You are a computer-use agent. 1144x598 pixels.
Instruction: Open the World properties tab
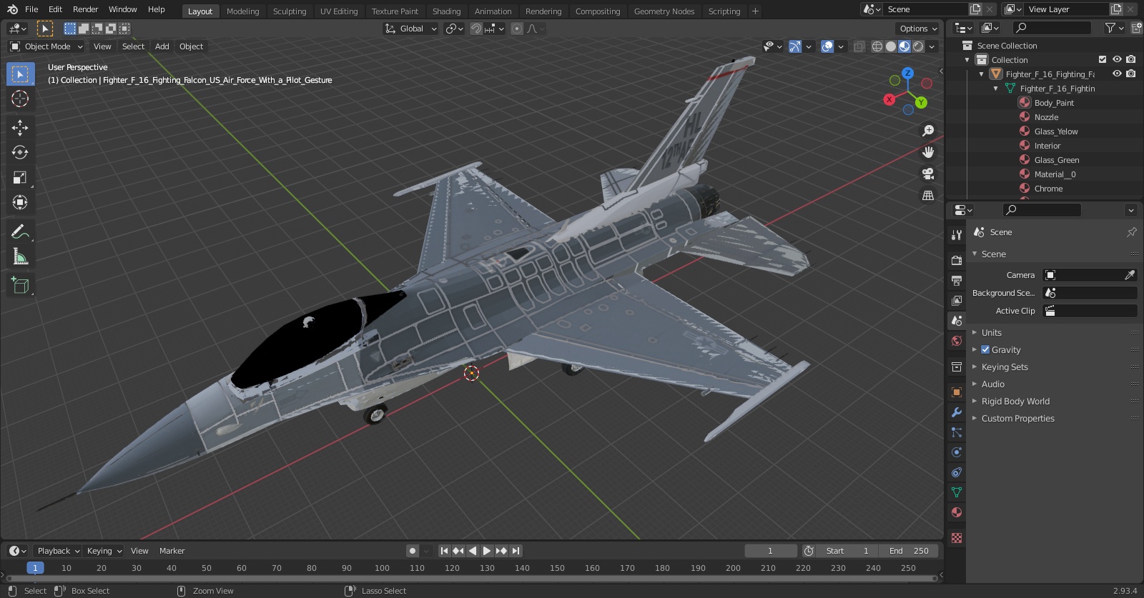pyautogui.click(x=957, y=341)
